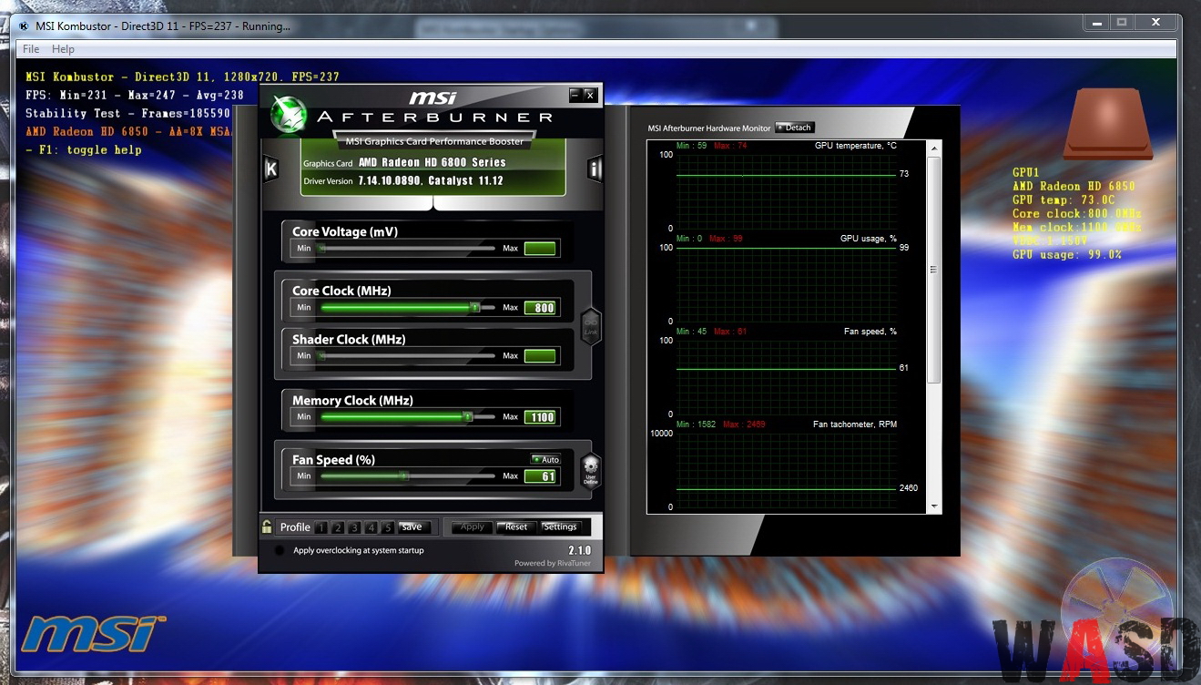Screen dimensions: 1201x685
Task: Click the User Define fan gear icon
Action: [590, 472]
